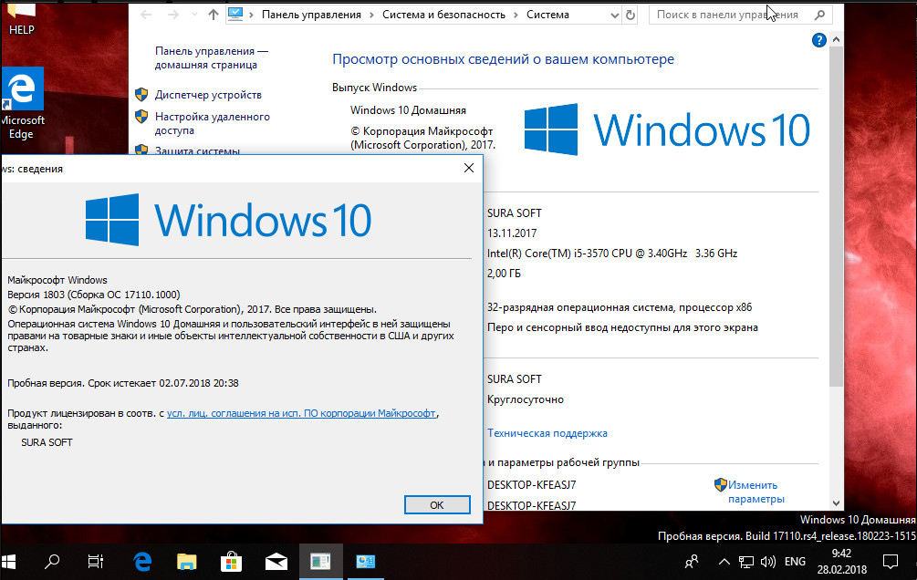Expand the chevron after Система и безопасность
The height and width of the screenshot is (580, 917).
point(516,15)
